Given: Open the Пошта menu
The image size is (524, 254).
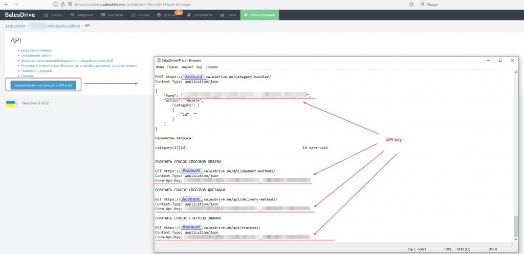Looking at the screenshot, I should tap(140, 15).
